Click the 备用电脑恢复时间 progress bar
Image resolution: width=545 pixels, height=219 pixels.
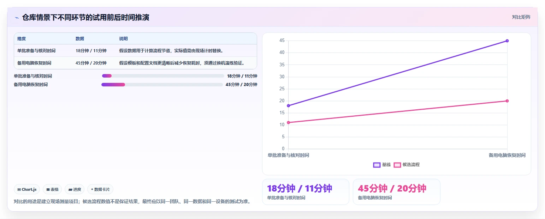[x=162, y=85]
